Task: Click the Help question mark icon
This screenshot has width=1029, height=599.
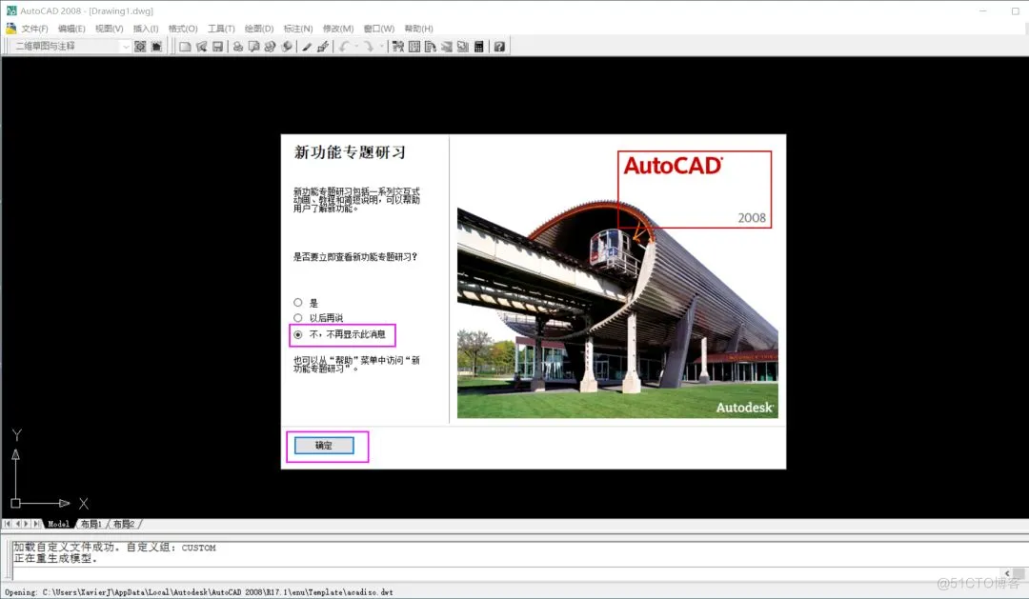Action: pyautogui.click(x=499, y=47)
